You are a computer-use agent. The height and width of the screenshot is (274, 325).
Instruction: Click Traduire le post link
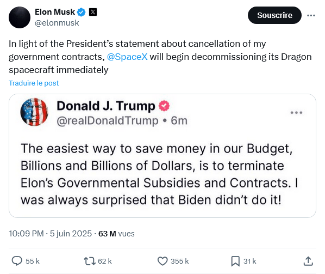click(34, 83)
